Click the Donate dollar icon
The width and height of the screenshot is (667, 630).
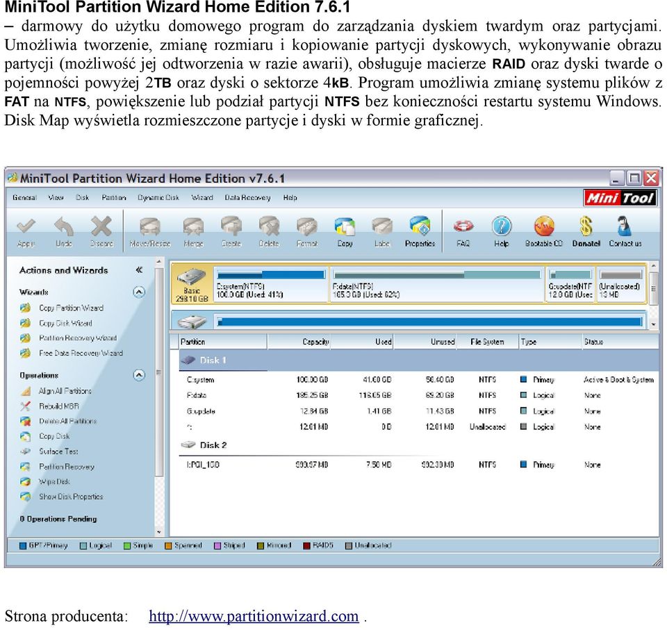[x=586, y=226]
